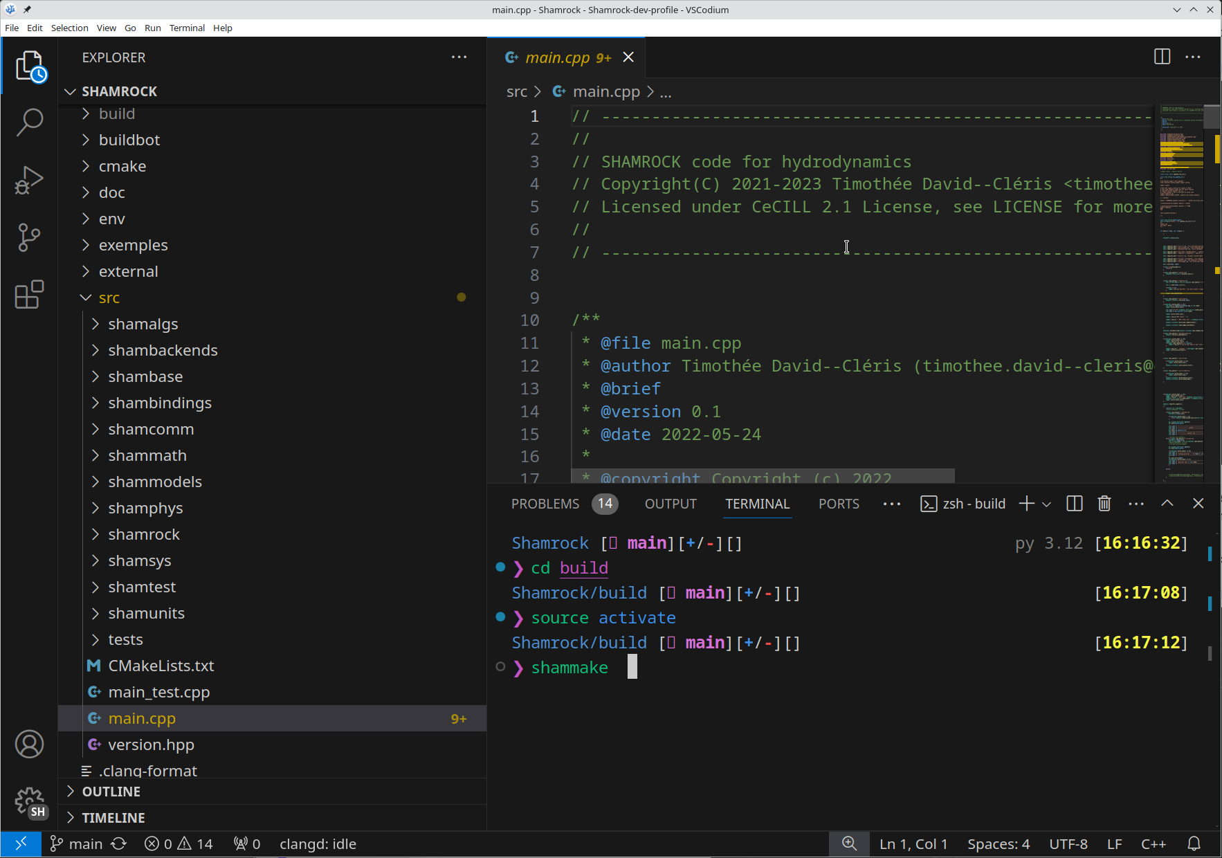Click main.cpp breadcrumb item
Screen dimensions: 1222x858
(597, 91)
